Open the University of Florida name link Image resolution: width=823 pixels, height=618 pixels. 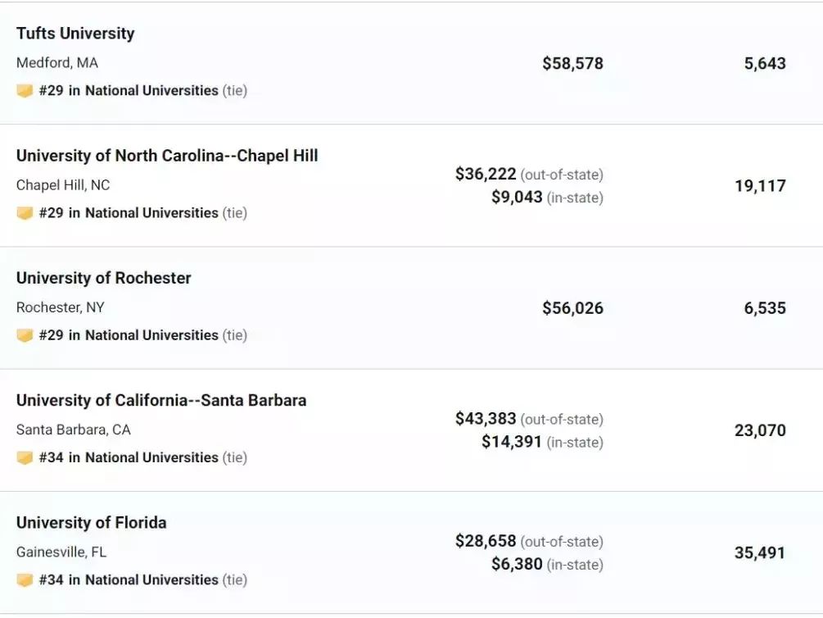[x=92, y=523]
